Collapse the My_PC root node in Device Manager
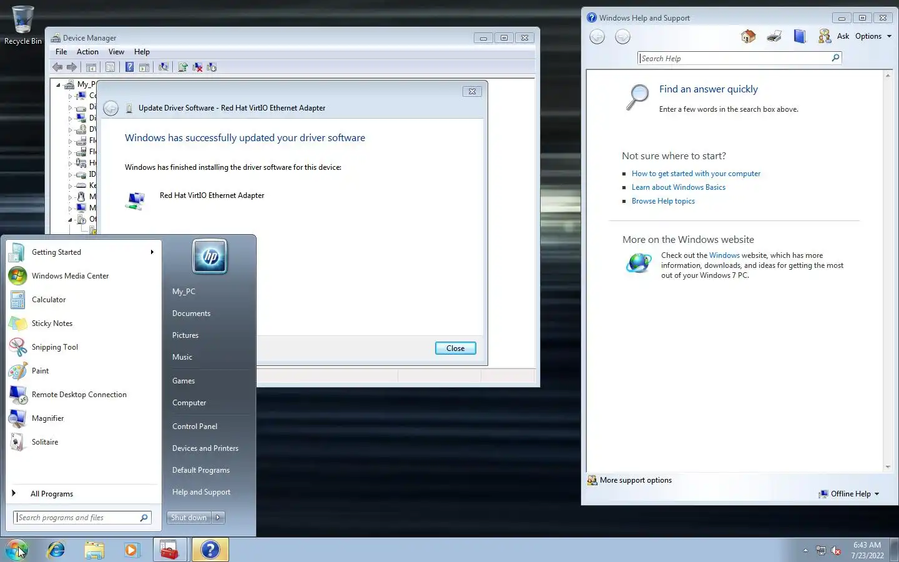 click(59, 84)
